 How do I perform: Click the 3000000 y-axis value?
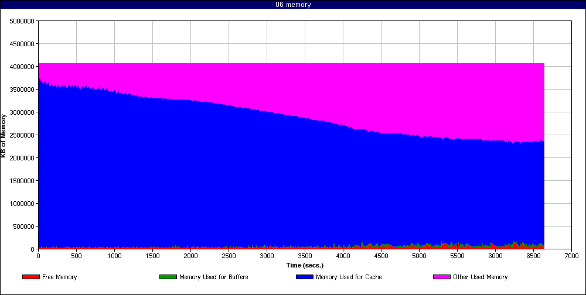(22, 112)
